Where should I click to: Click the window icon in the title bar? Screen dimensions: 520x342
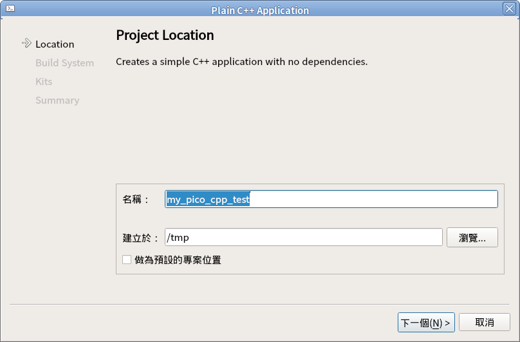pyautogui.click(x=10, y=8)
